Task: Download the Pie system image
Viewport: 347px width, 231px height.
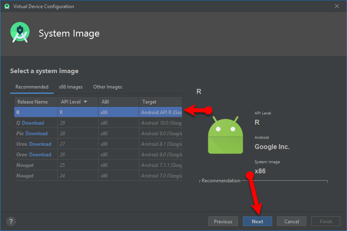Action: 37,134
